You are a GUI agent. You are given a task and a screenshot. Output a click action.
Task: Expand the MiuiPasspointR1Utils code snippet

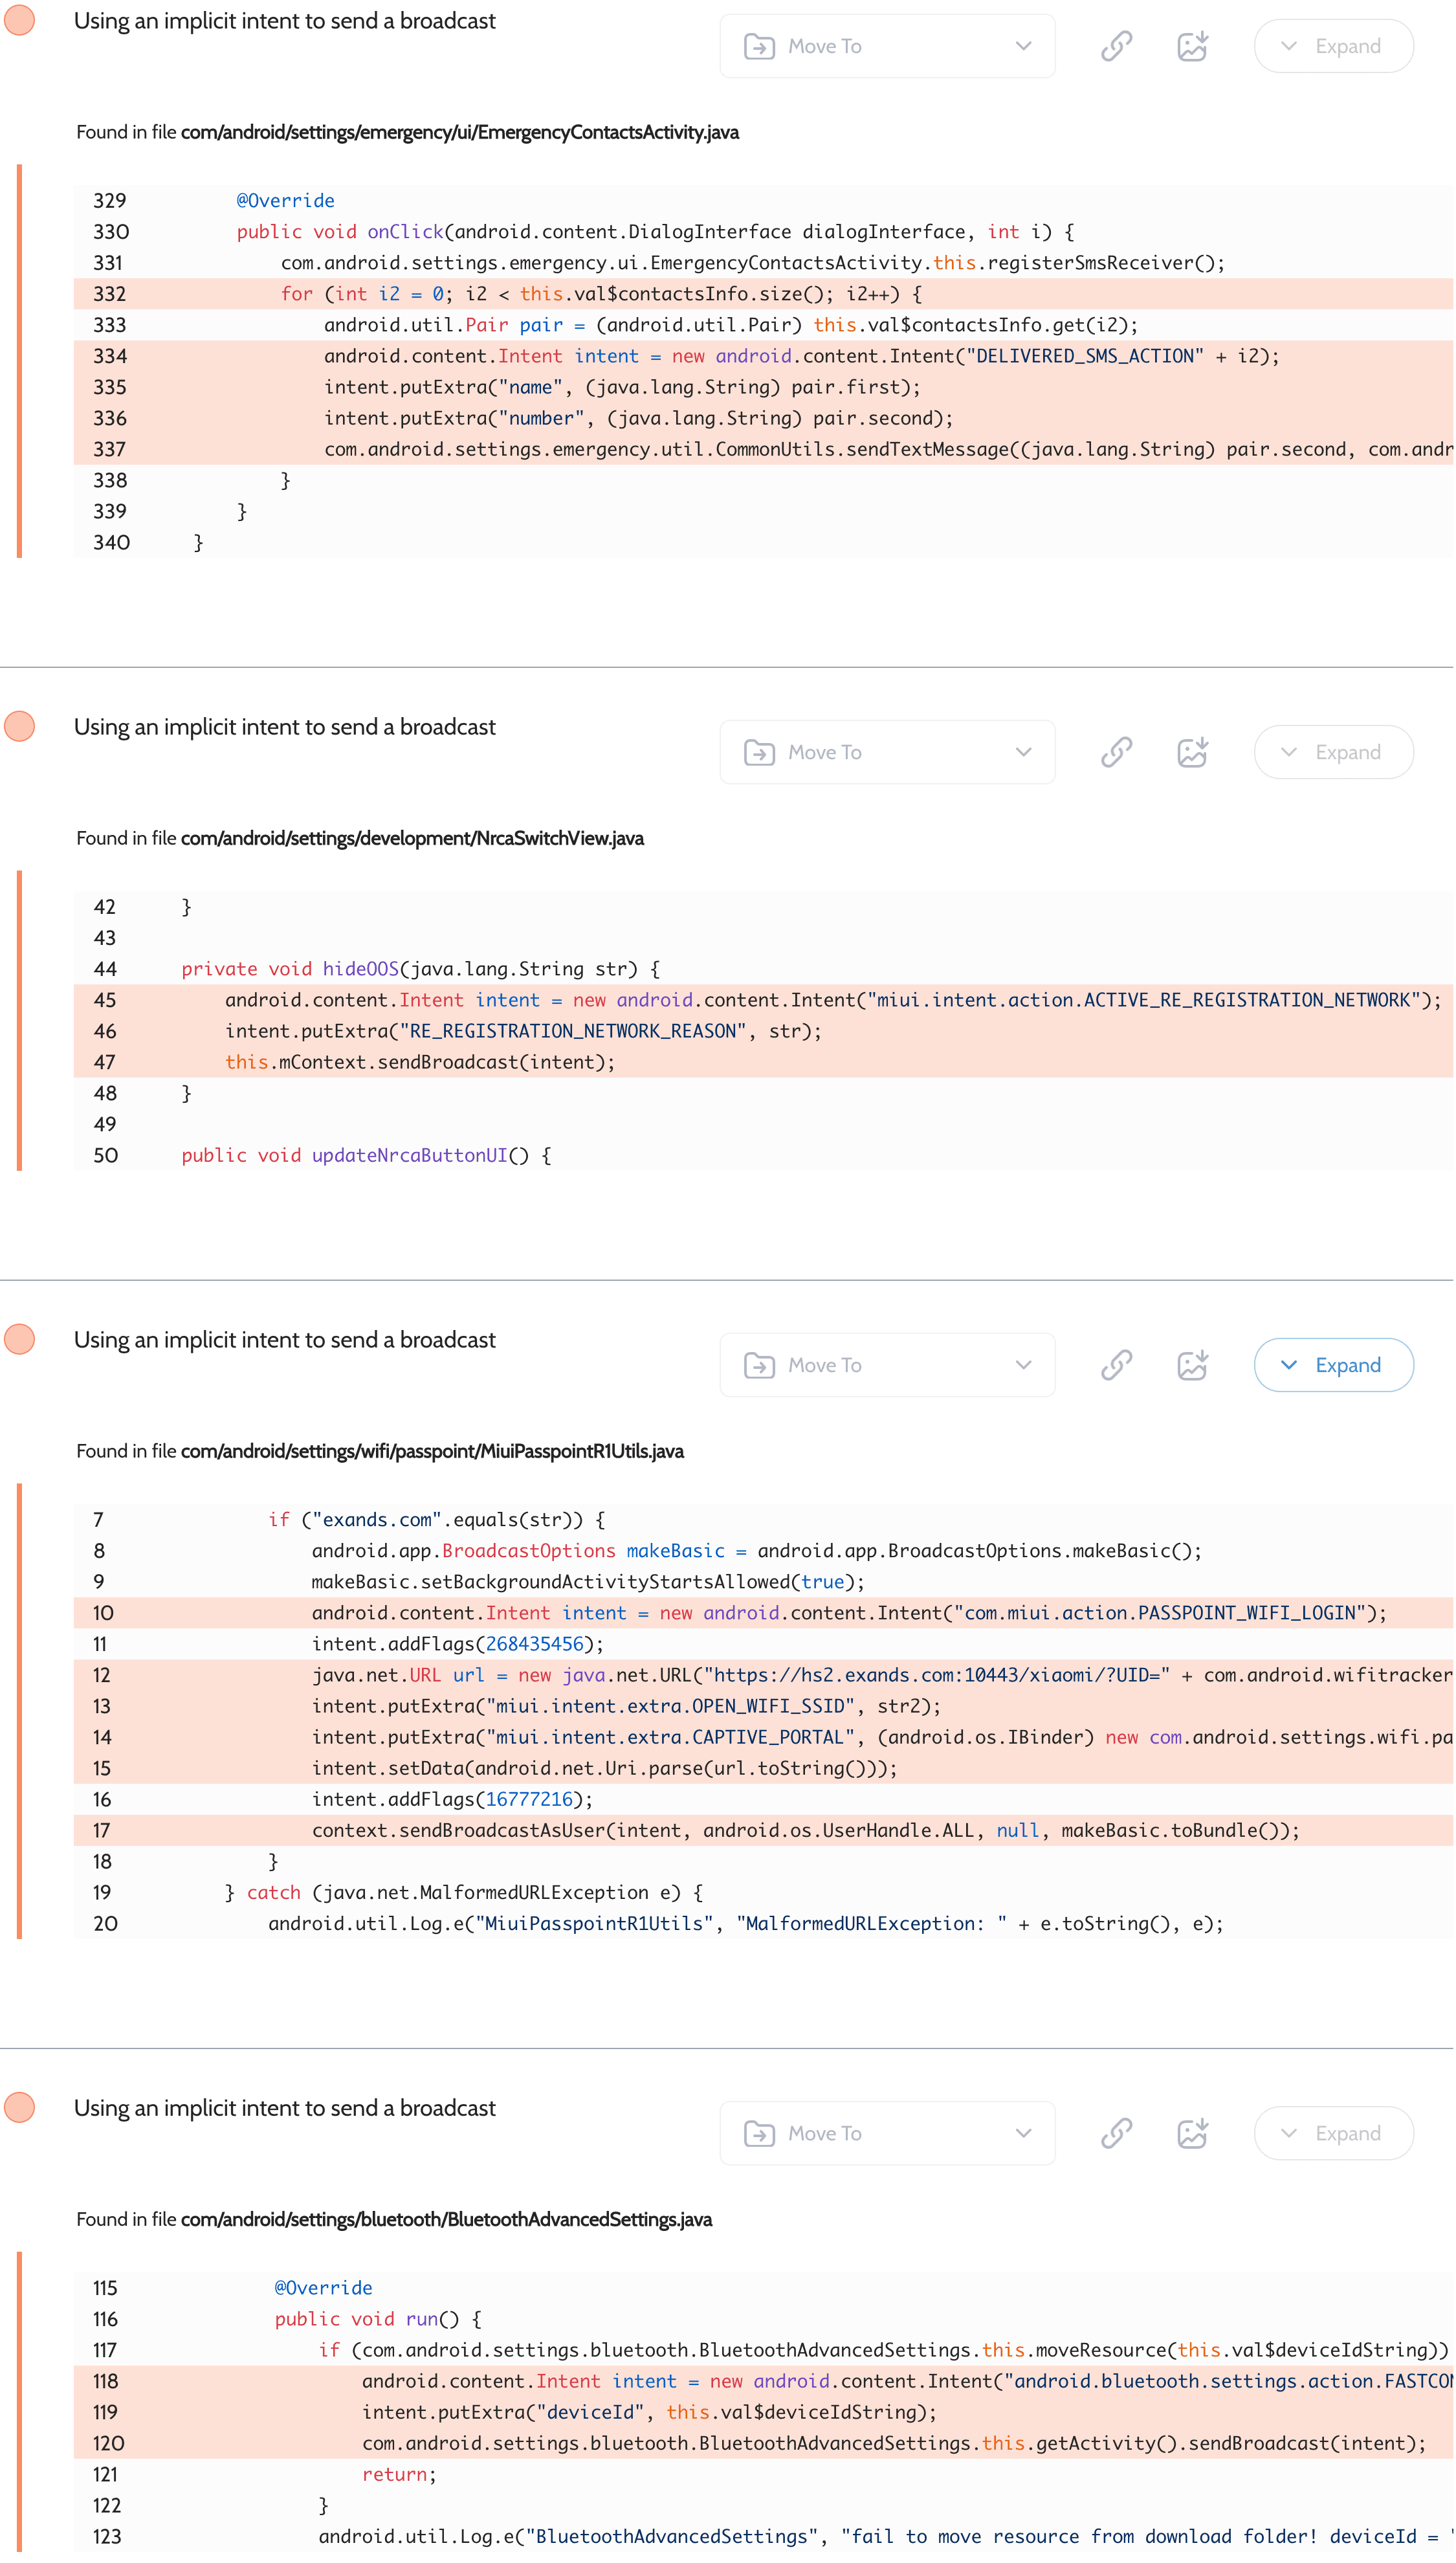pyautogui.click(x=1333, y=1365)
